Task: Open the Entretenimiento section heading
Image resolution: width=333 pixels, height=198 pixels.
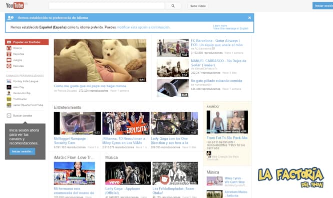Action: pyautogui.click(x=67, y=107)
